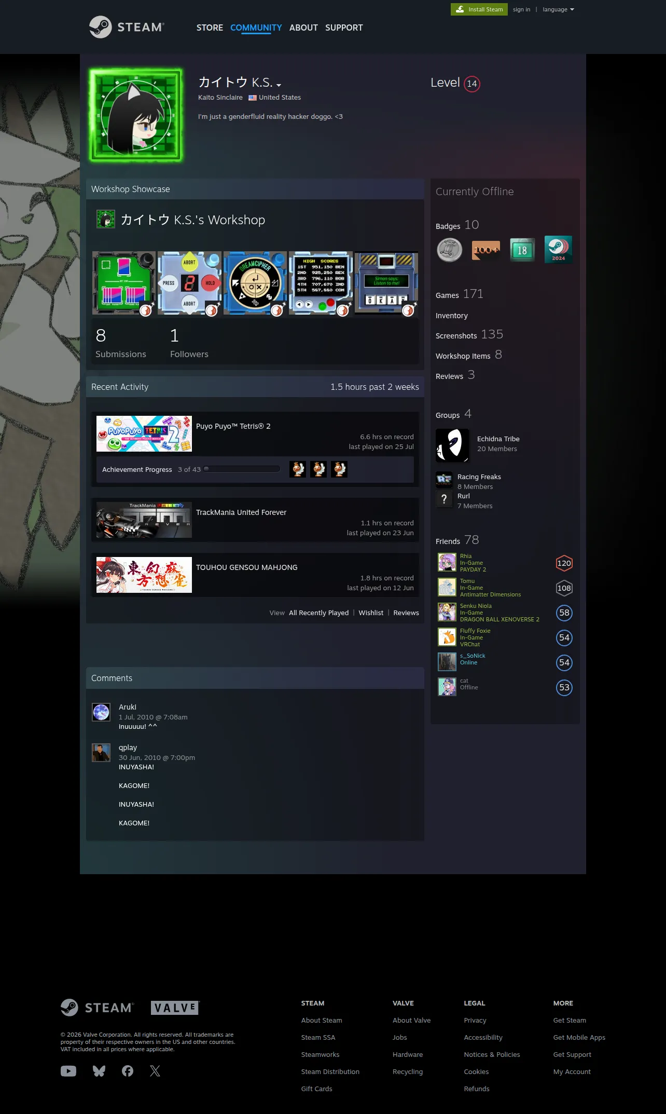
Task: Open Aruki's commenter avatar
Action: tap(101, 712)
